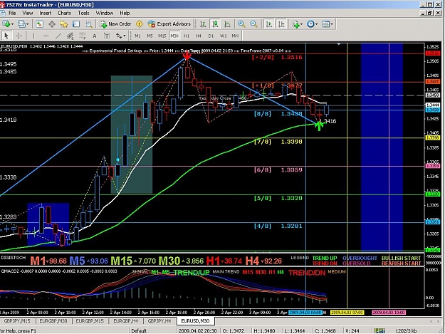Switch chart to candlesticks mode
The width and height of the screenshot is (445, 334).
[x=215, y=24]
